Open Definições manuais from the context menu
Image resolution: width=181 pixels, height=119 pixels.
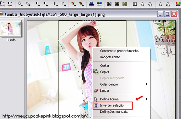click(x=121, y=112)
